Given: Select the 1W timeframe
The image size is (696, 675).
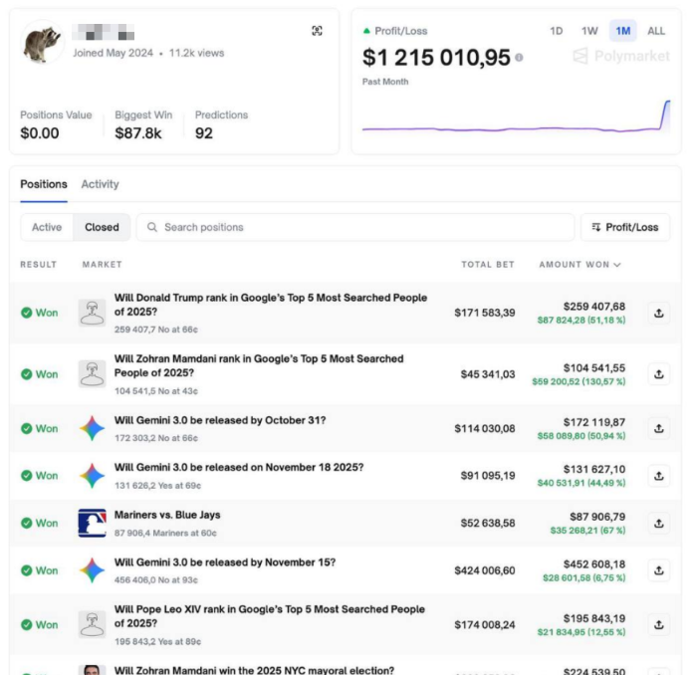Looking at the screenshot, I should [x=589, y=31].
